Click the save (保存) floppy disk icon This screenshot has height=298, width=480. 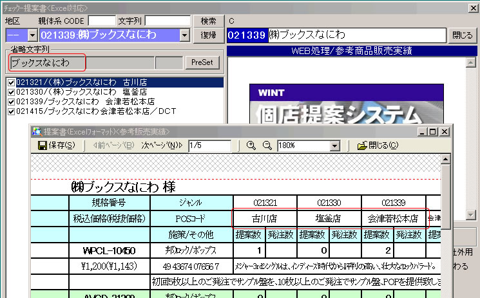click(x=42, y=145)
